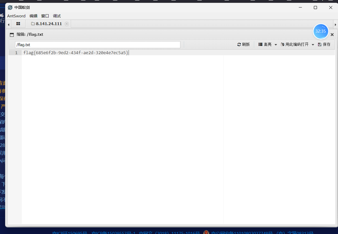The width and height of the screenshot is (338, 234).
Task: Click line number 1 in the gutter
Action: click(x=16, y=53)
